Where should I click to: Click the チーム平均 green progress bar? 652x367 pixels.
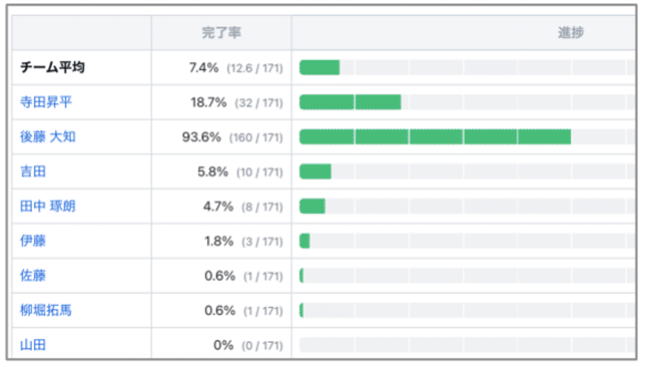tap(320, 68)
